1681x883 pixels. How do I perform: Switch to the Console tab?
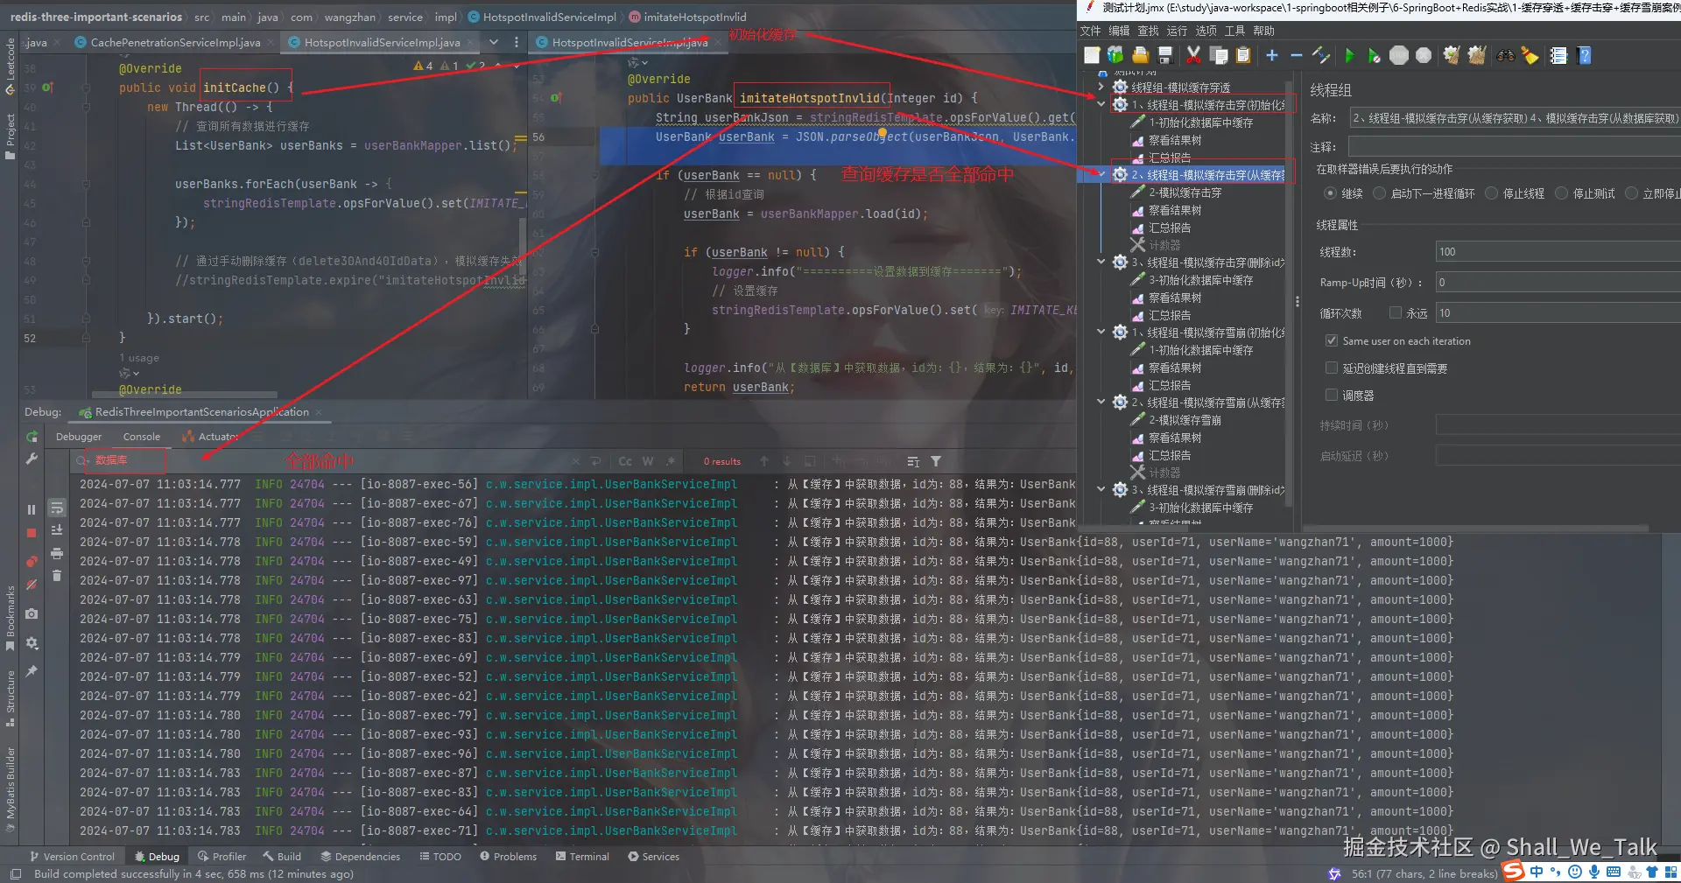click(x=142, y=437)
